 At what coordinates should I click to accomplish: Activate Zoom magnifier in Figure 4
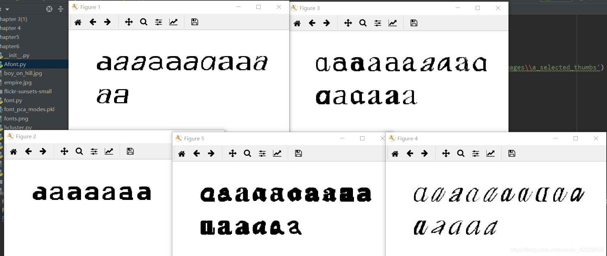(461, 153)
